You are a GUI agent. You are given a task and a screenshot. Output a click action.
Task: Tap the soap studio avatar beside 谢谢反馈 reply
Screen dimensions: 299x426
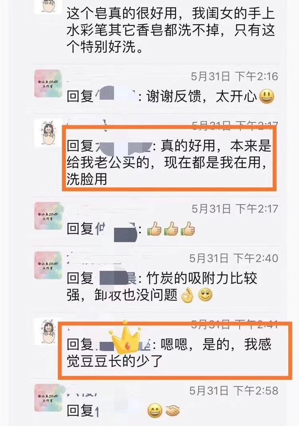point(48,83)
